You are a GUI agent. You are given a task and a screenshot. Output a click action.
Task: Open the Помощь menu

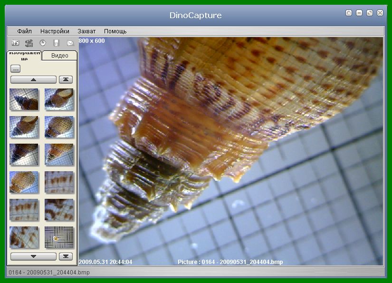115,31
